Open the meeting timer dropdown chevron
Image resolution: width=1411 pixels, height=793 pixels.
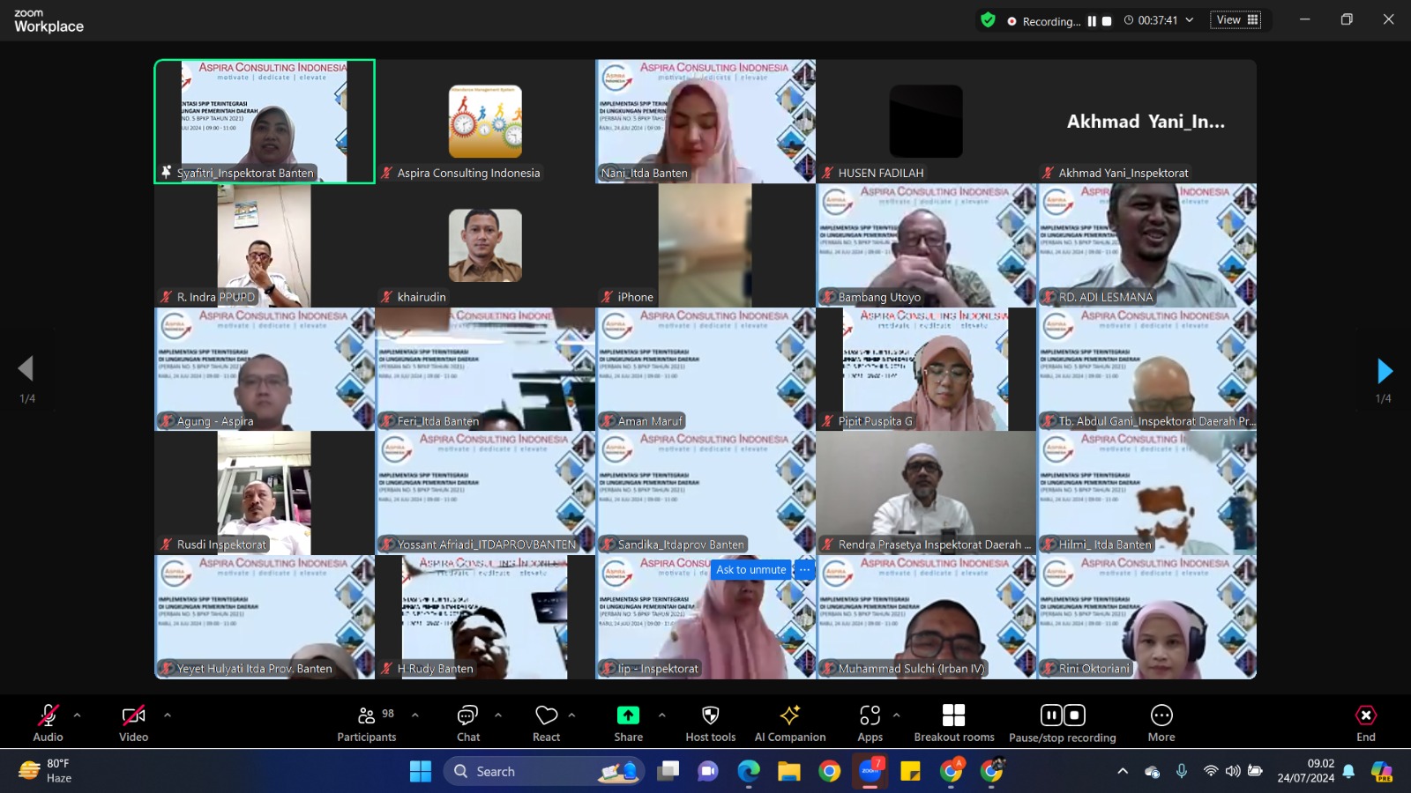pyautogui.click(x=1190, y=20)
